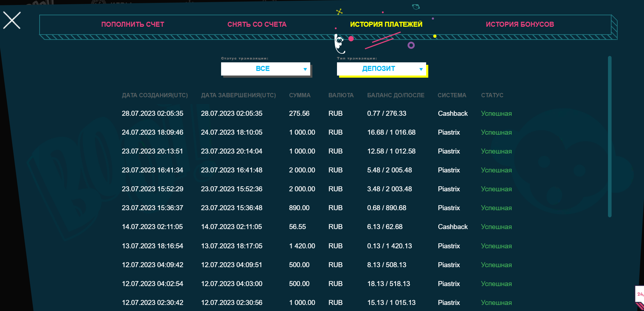
Task: Click the Сумма column header
Action: click(x=300, y=95)
